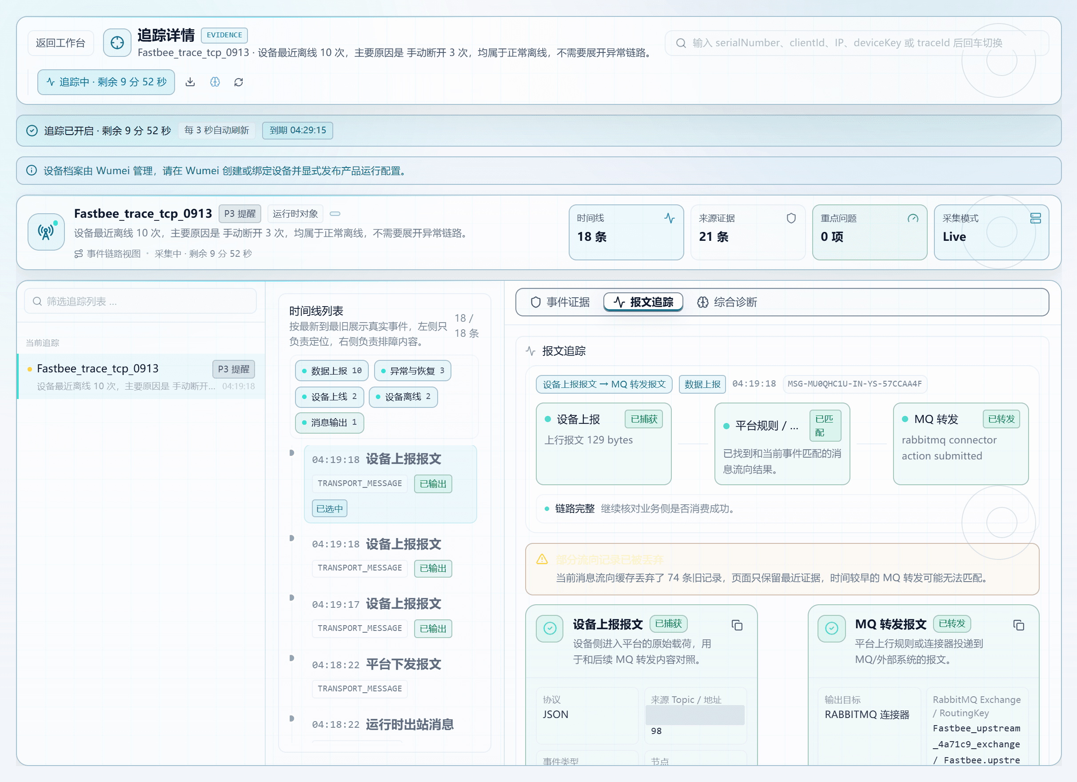Click the info icon in Wumei notice

click(32, 171)
